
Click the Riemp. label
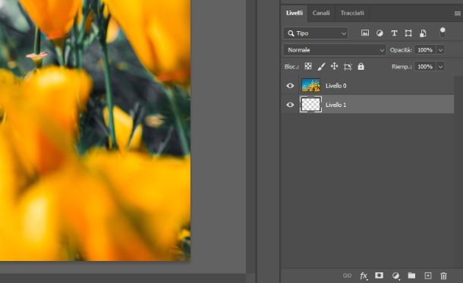pyautogui.click(x=402, y=67)
